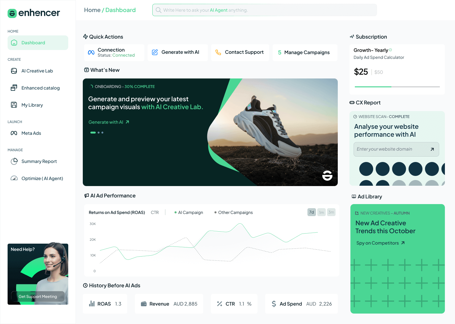Open My Library
This screenshot has width=455, height=324.
tap(32, 105)
